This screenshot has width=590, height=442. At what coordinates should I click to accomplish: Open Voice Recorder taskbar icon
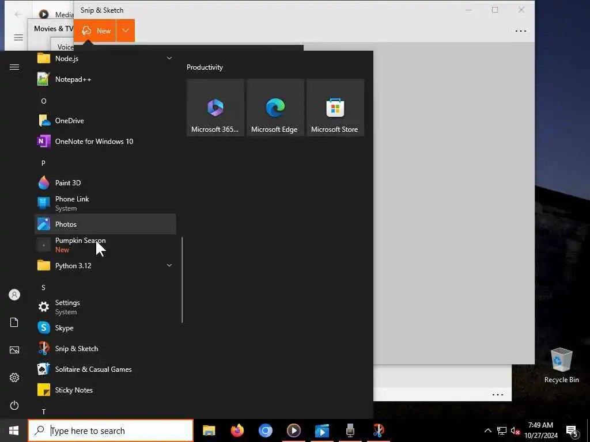tap(350, 430)
